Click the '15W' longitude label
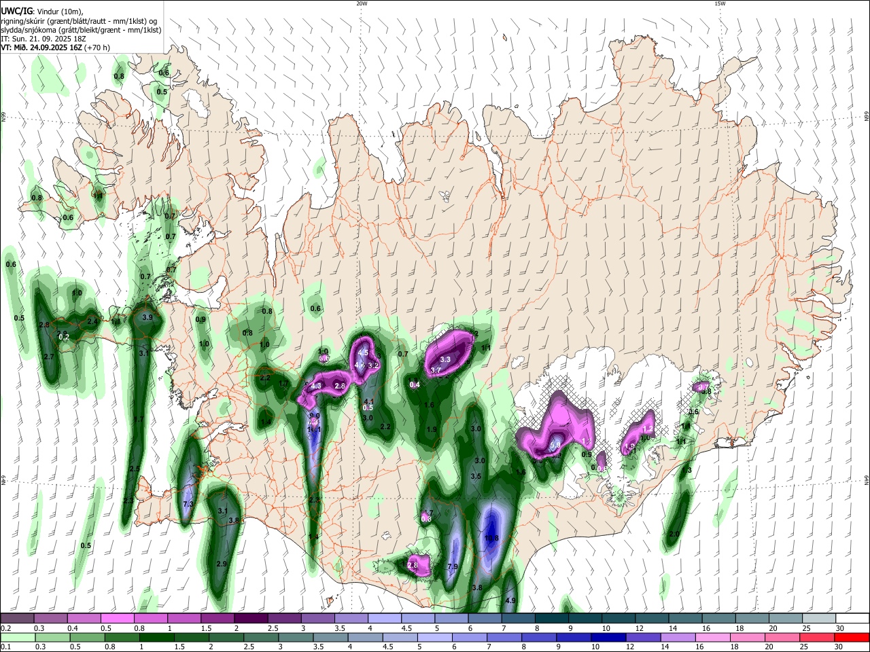 720,3
